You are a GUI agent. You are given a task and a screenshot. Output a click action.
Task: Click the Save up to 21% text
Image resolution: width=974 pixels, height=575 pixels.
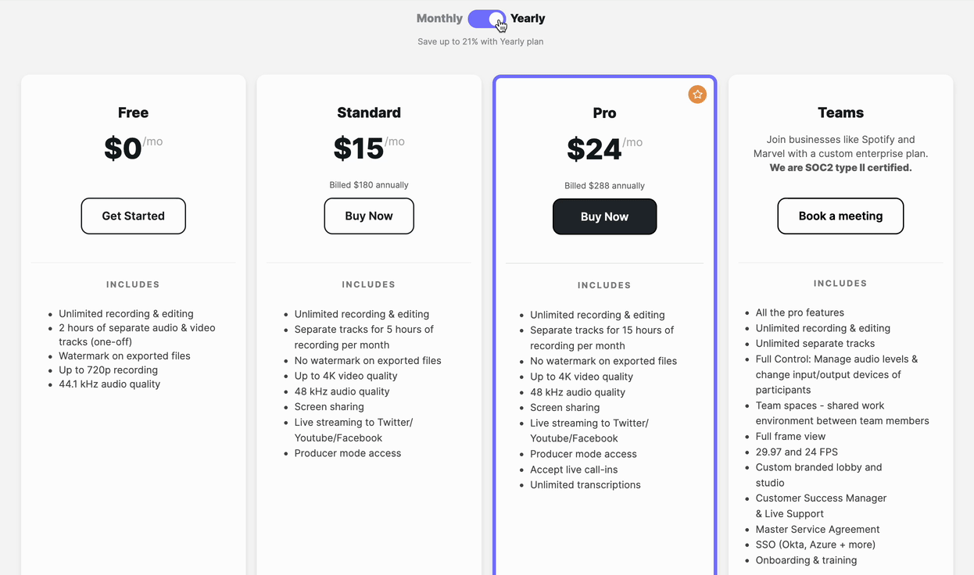pyautogui.click(x=480, y=41)
